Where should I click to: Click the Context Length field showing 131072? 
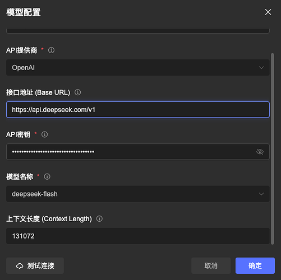coord(138,236)
